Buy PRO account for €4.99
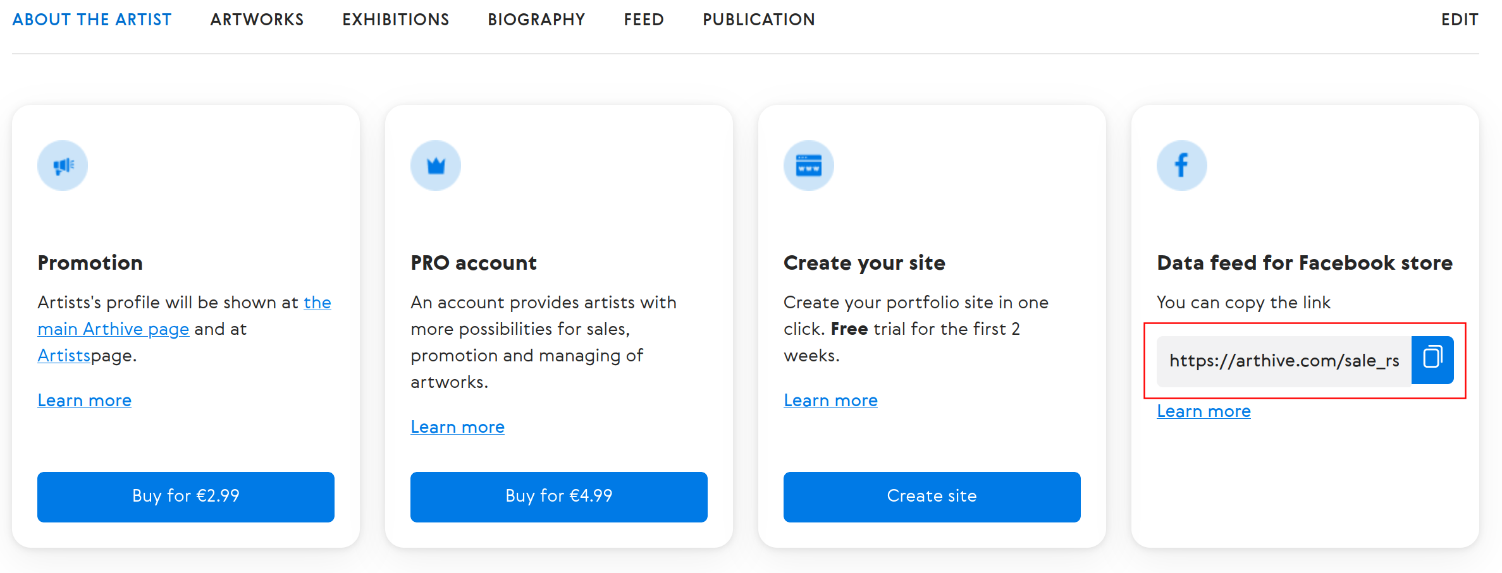The image size is (1502, 573). [x=559, y=497]
